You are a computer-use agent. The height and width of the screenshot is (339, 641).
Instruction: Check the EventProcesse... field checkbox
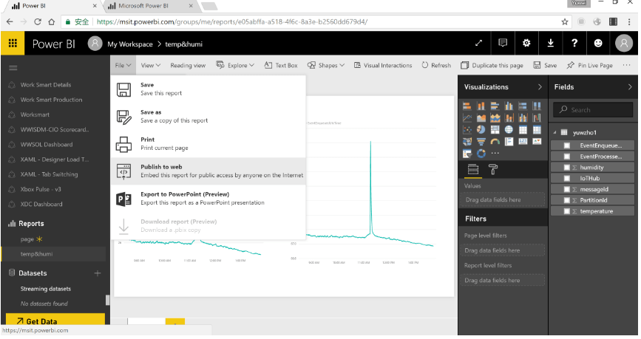pyautogui.click(x=567, y=157)
